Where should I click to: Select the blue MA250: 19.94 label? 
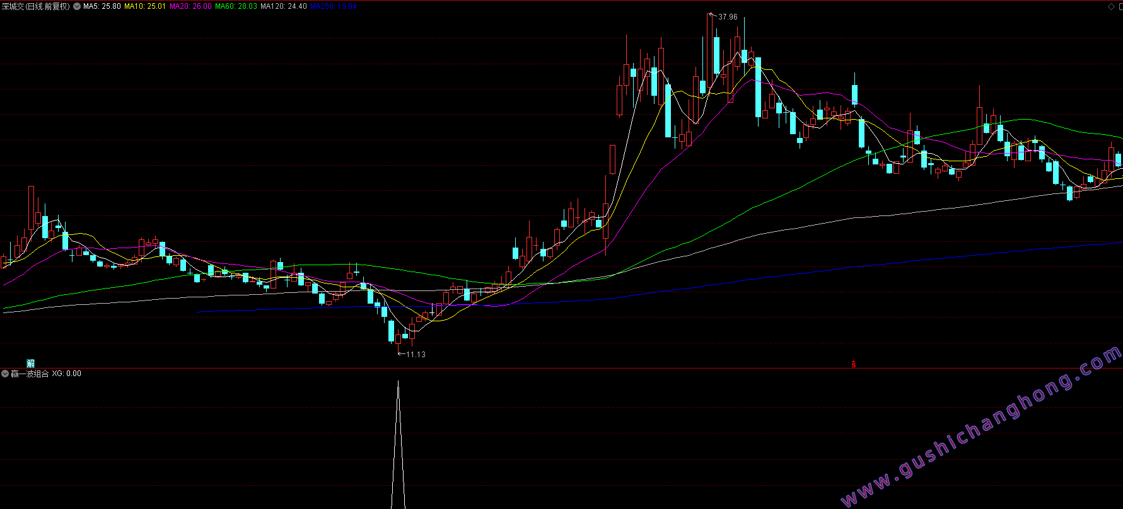tap(334, 6)
